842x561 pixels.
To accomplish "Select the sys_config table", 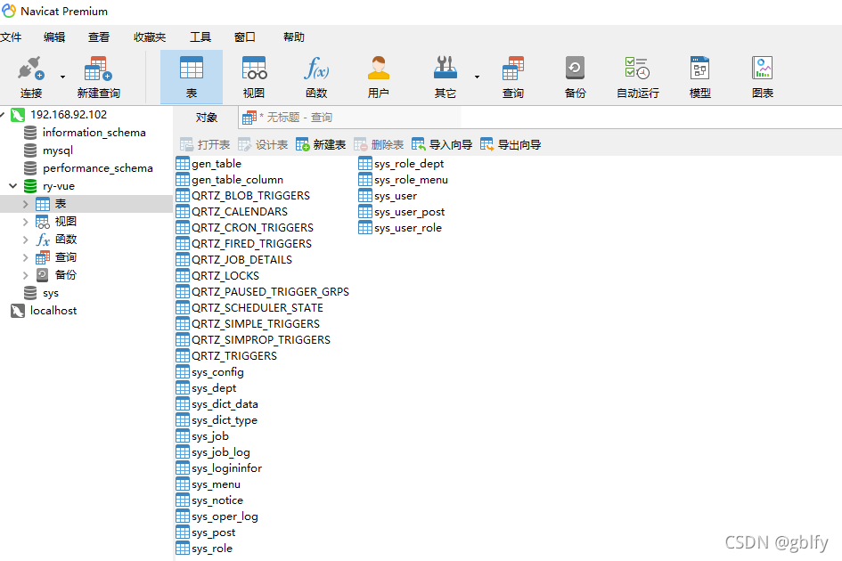I will coord(217,372).
